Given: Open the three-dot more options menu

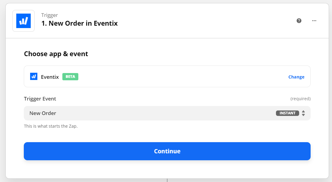Looking at the screenshot, I should [x=314, y=21].
